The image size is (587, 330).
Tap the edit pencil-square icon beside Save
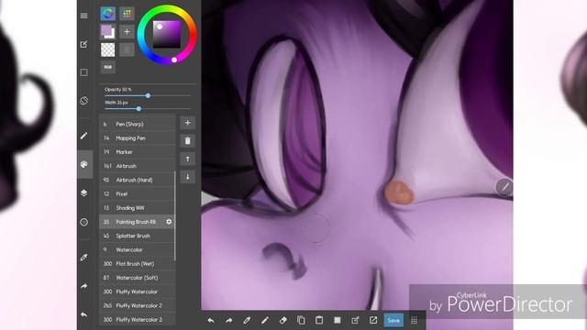click(373, 320)
